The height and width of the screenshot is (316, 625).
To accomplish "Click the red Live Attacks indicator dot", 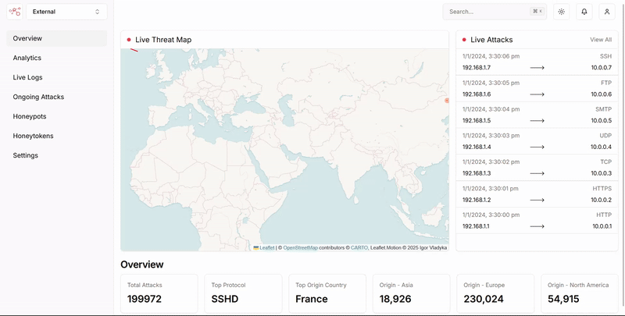I will (463, 40).
